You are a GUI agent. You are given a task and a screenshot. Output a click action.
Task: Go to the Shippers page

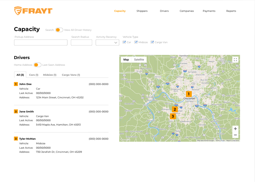[x=142, y=11]
